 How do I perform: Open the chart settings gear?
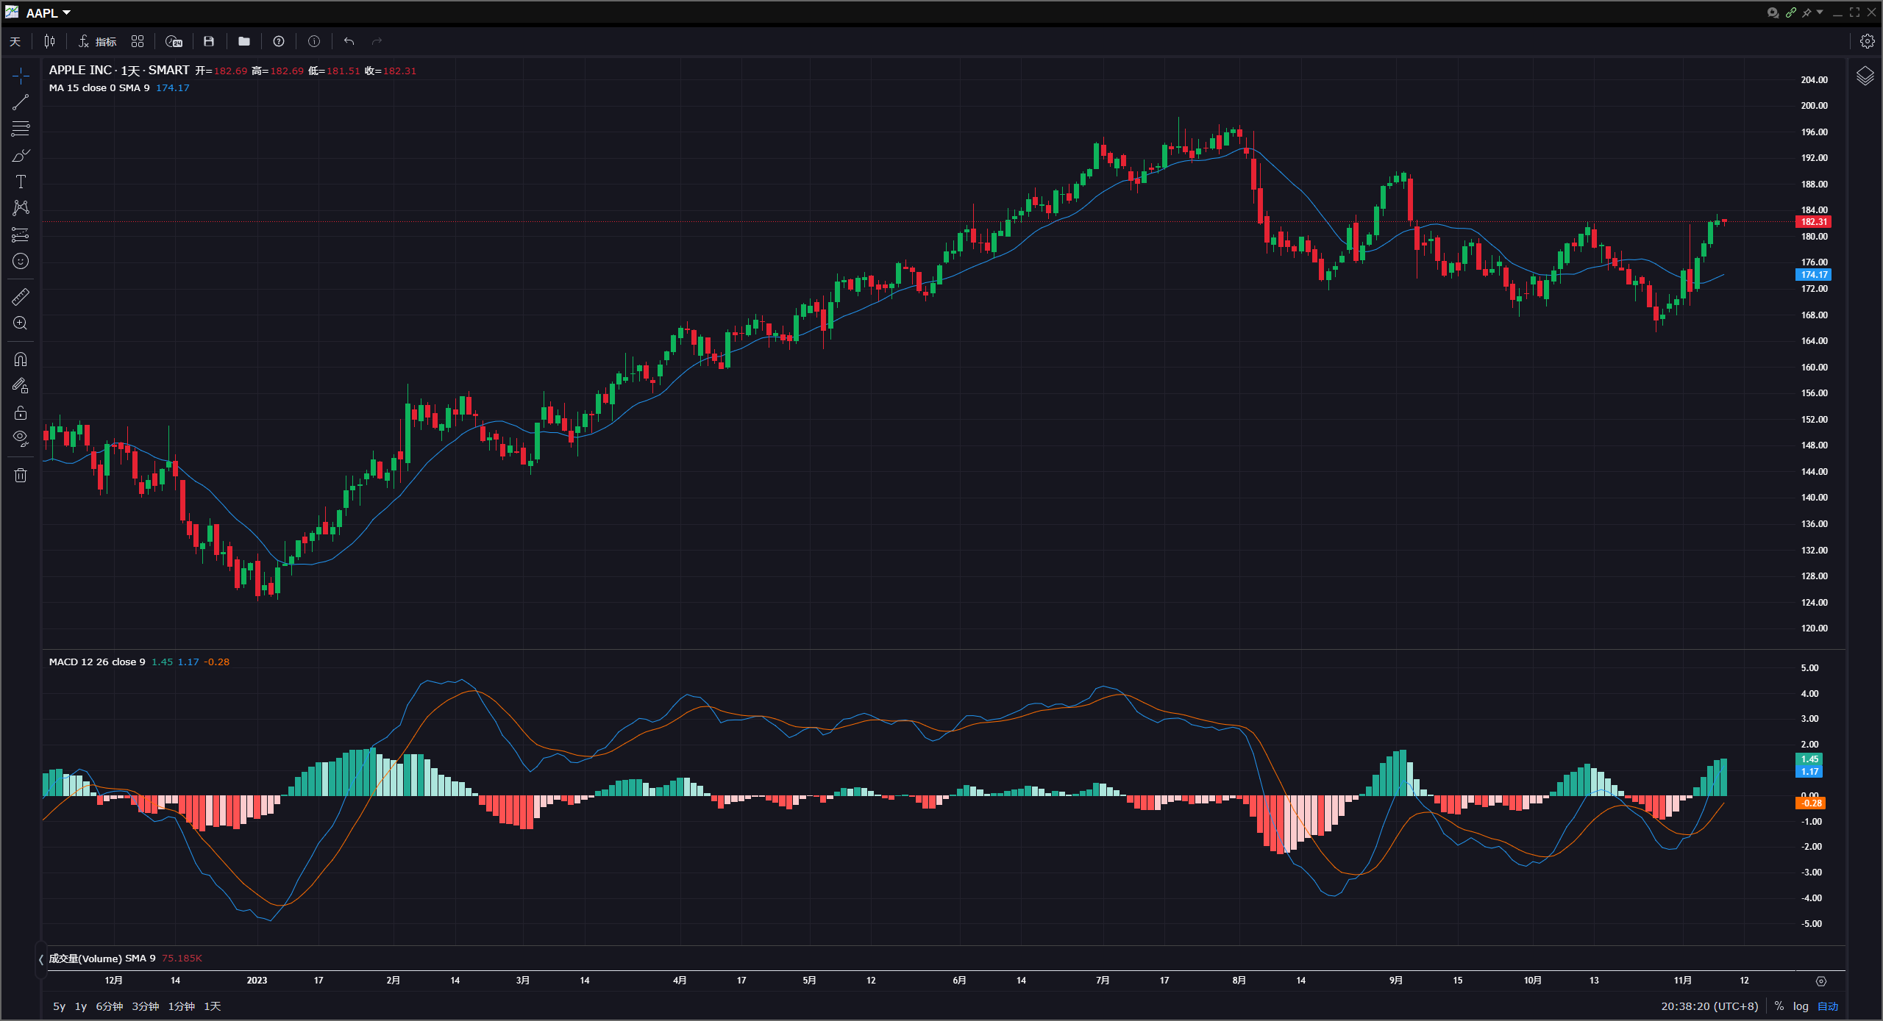coord(1868,41)
